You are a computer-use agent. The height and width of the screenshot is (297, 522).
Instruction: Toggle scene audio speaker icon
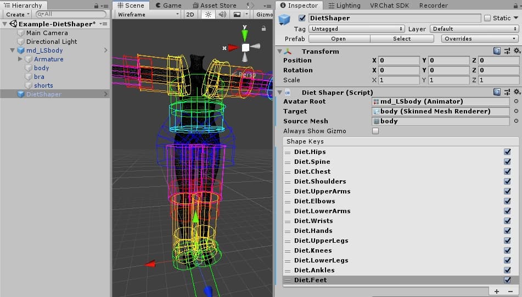[x=222, y=15]
